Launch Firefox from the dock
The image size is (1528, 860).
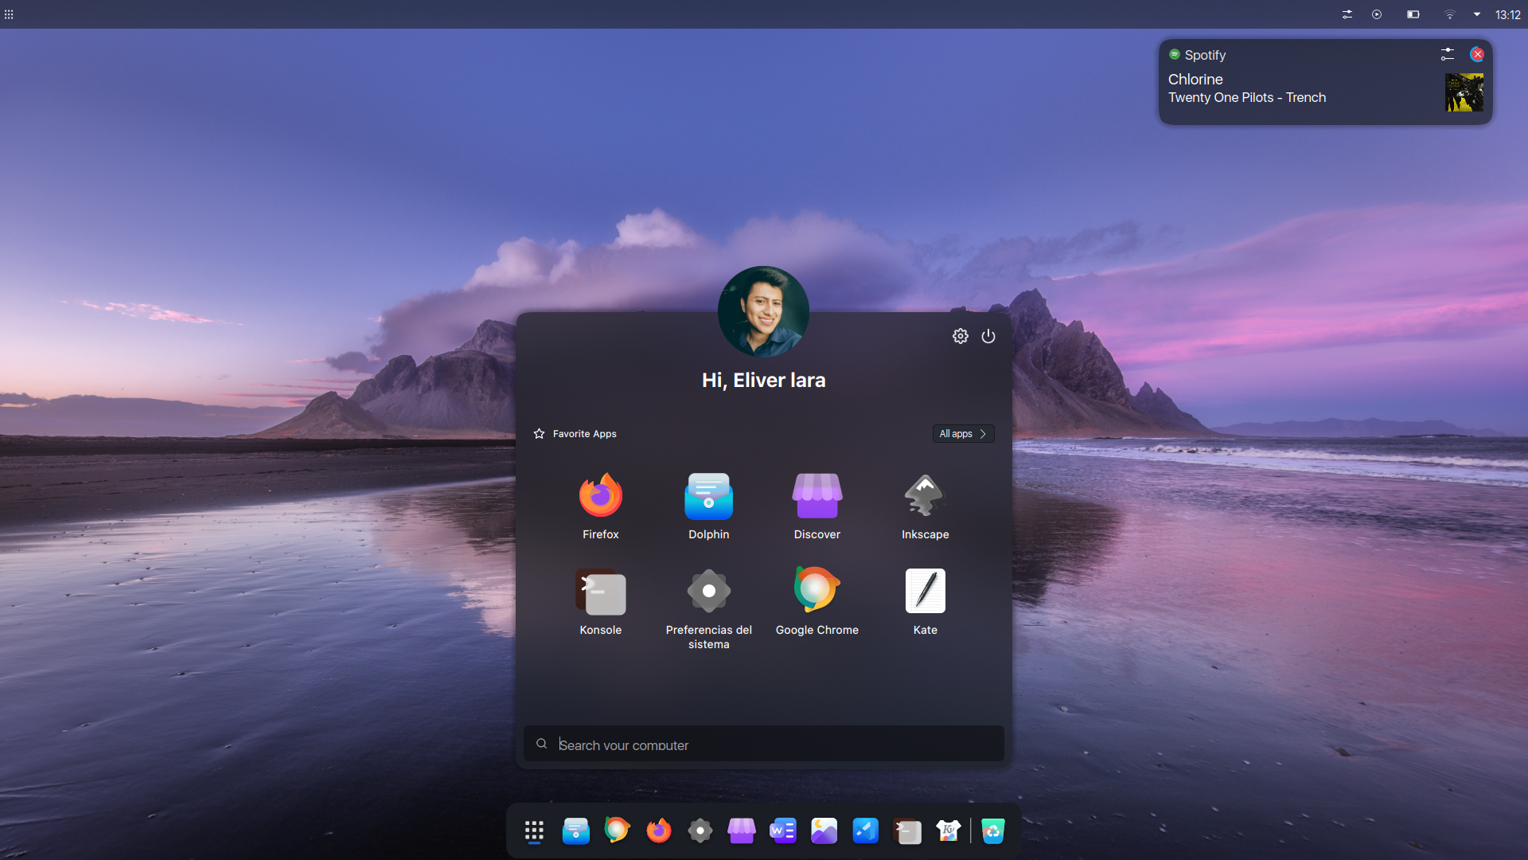coord(658,831)
